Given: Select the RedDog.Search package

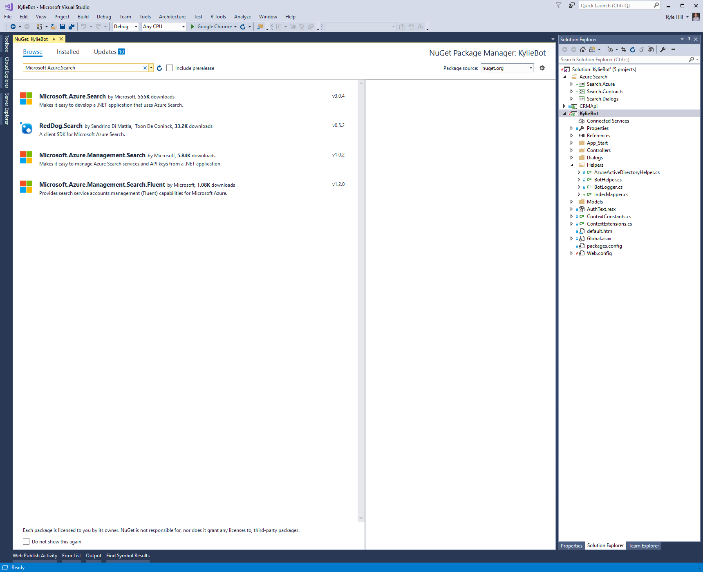Looking at the screenshot, I should click(185, 130).
